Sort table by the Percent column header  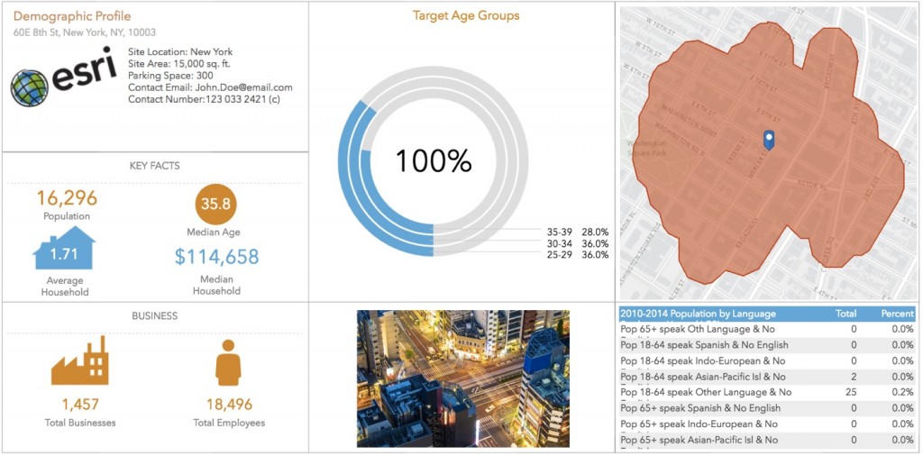coord(897,314)
